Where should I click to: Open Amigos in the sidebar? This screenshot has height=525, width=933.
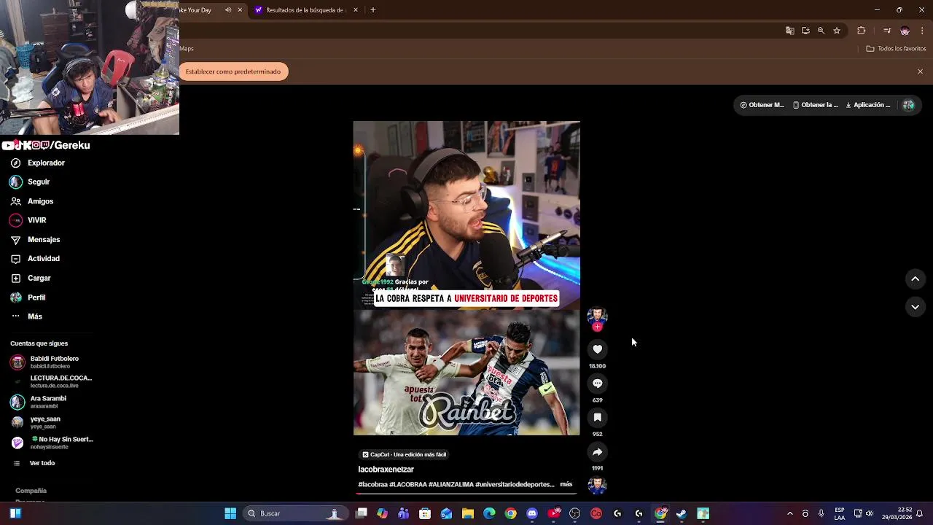click(x=32, y=201)
